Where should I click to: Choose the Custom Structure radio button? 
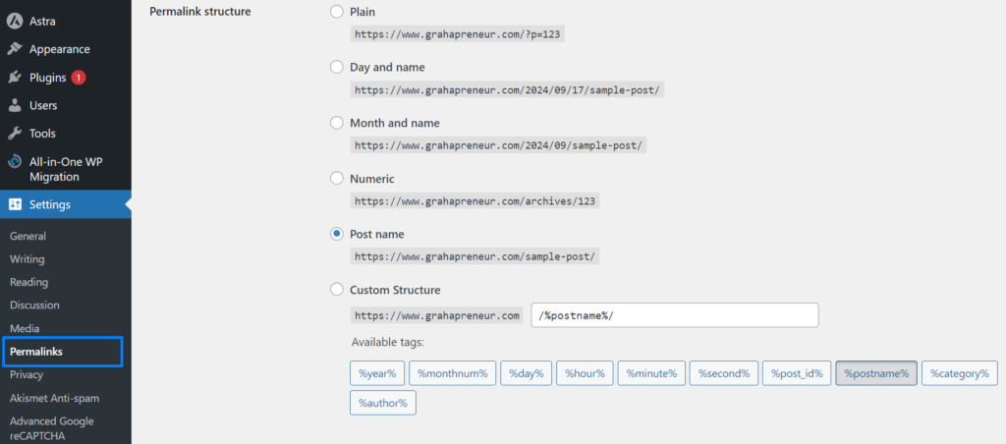pos(337,290)
